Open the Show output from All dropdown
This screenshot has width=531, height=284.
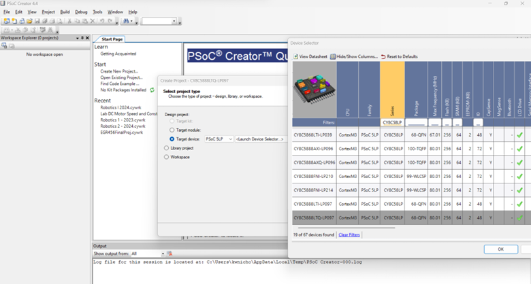click(x=148, y=253)
